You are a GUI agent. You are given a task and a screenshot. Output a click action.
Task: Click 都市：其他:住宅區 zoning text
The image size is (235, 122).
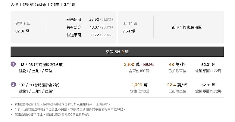coord(187,27)
